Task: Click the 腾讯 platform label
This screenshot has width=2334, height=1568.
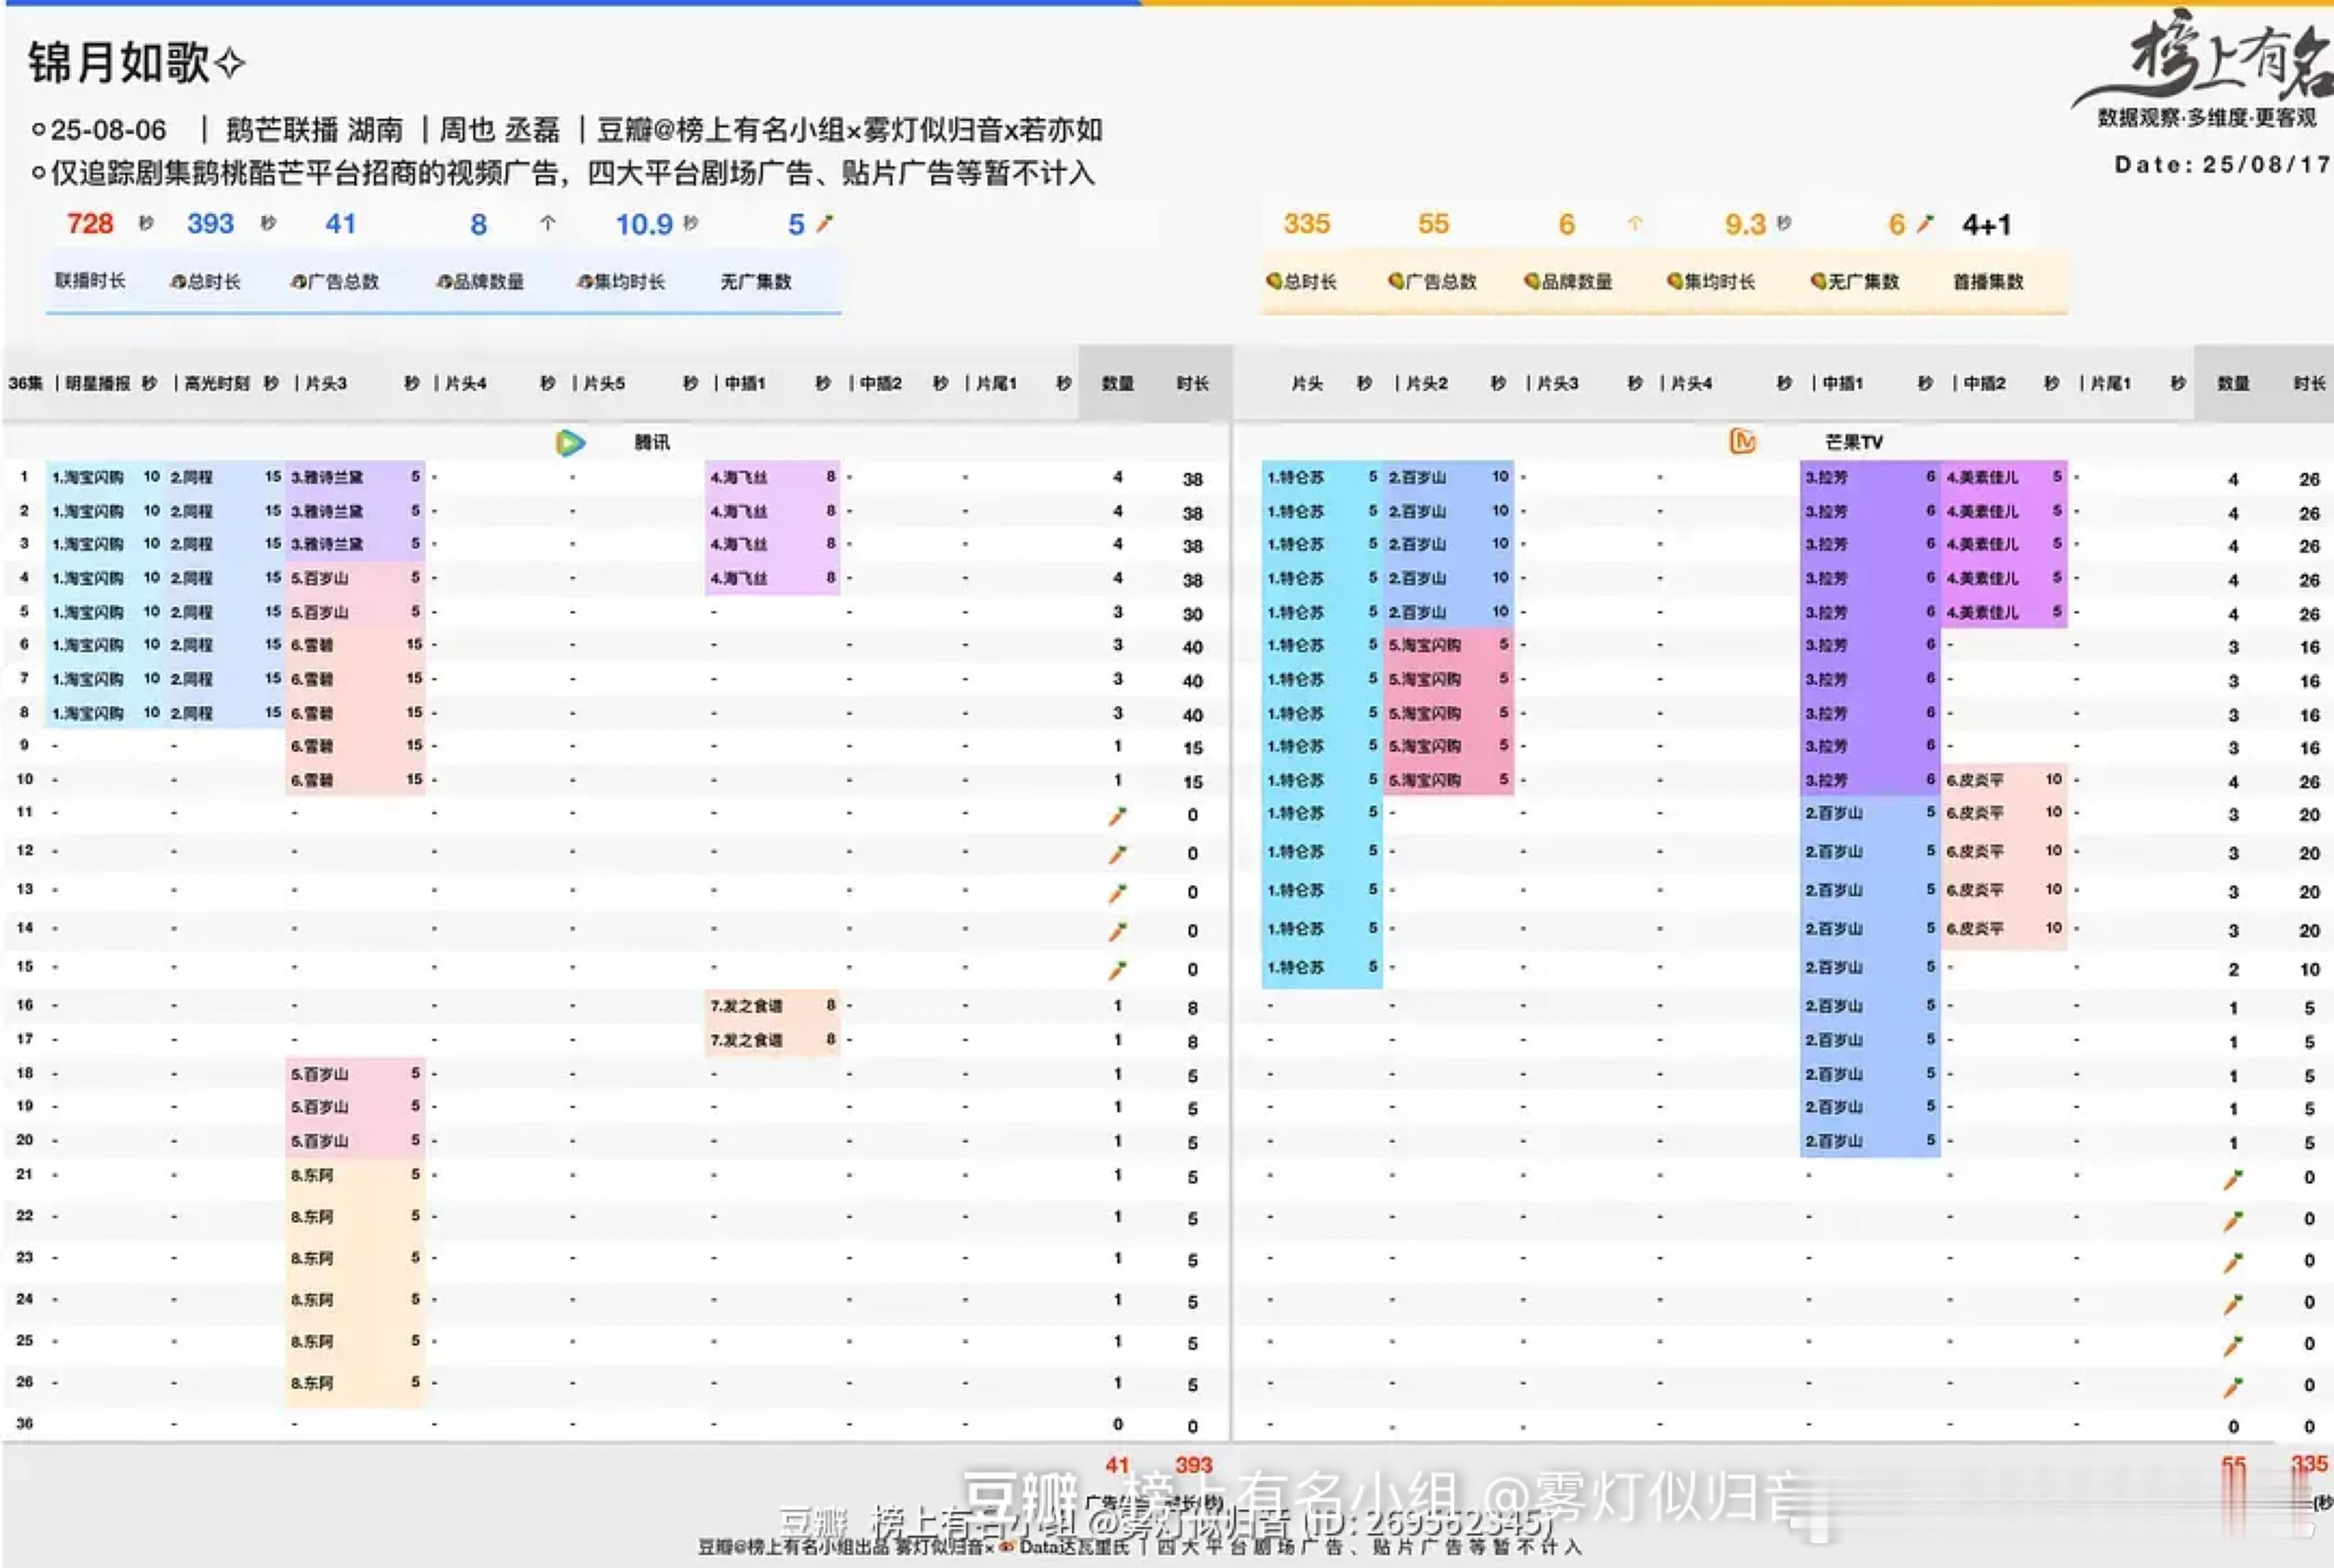Action: [651, 442]
